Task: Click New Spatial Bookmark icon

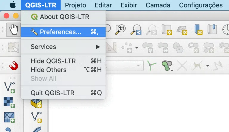Action: (198, 30)
